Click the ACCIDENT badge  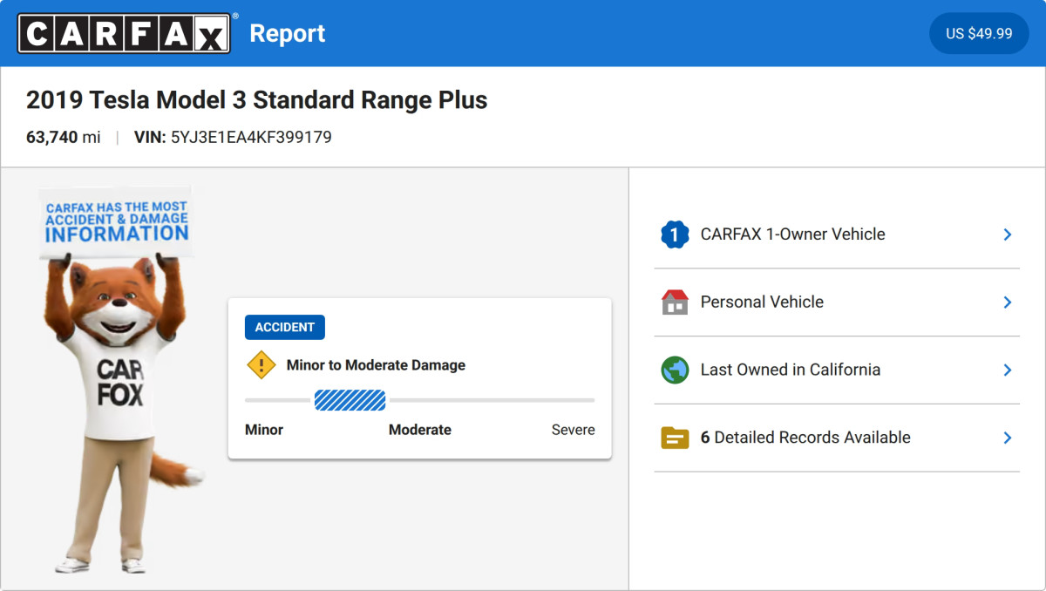(285, 327)
